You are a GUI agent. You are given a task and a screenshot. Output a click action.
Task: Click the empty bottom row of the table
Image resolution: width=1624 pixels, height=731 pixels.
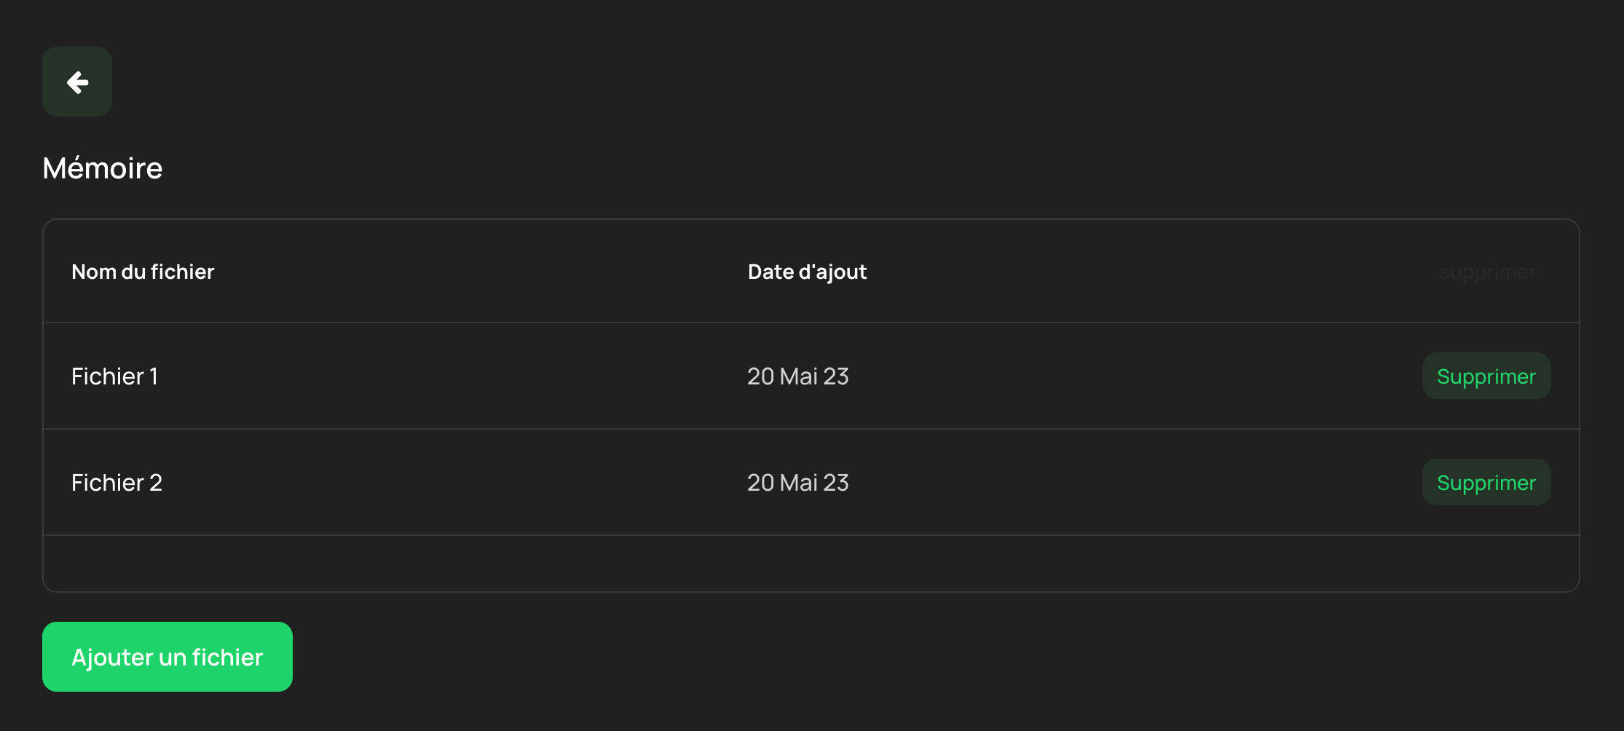point(811,563)
